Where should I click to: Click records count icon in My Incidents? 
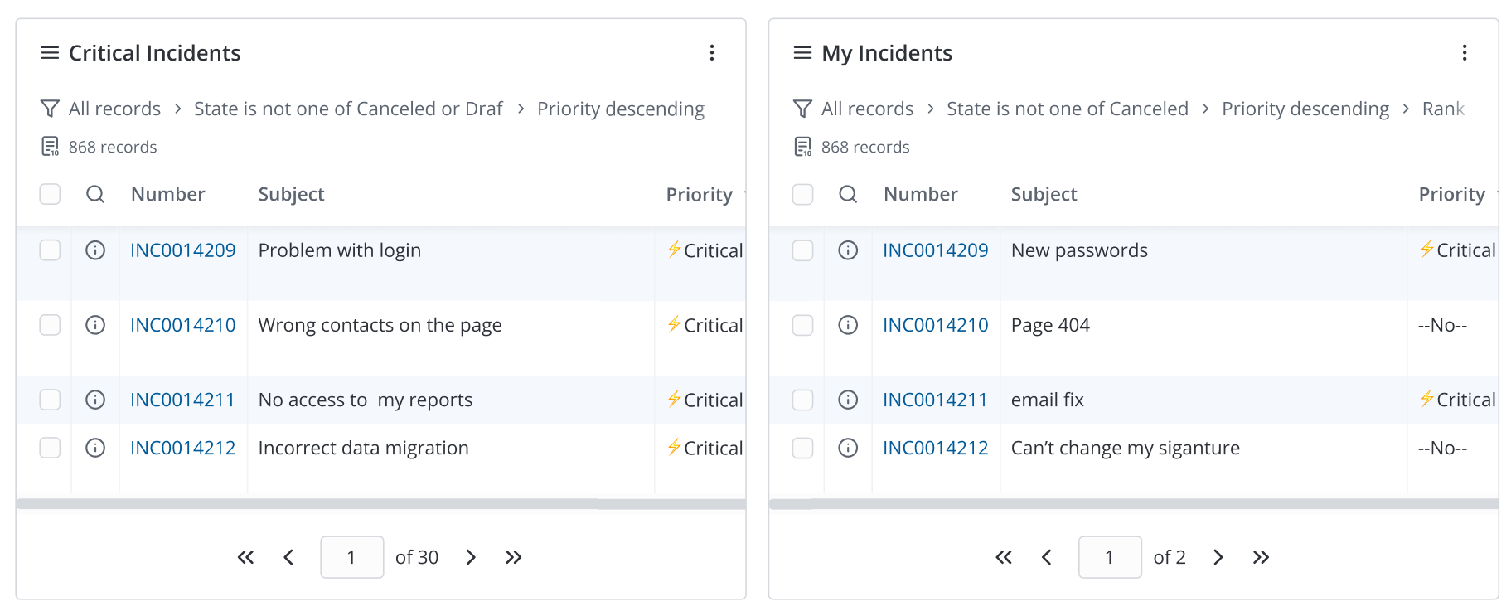coord(802,147)
